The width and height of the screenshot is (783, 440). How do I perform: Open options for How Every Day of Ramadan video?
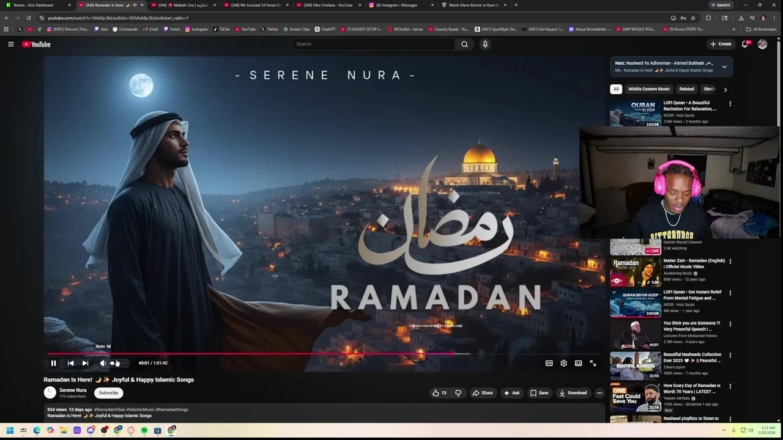[x=730, y=386]
